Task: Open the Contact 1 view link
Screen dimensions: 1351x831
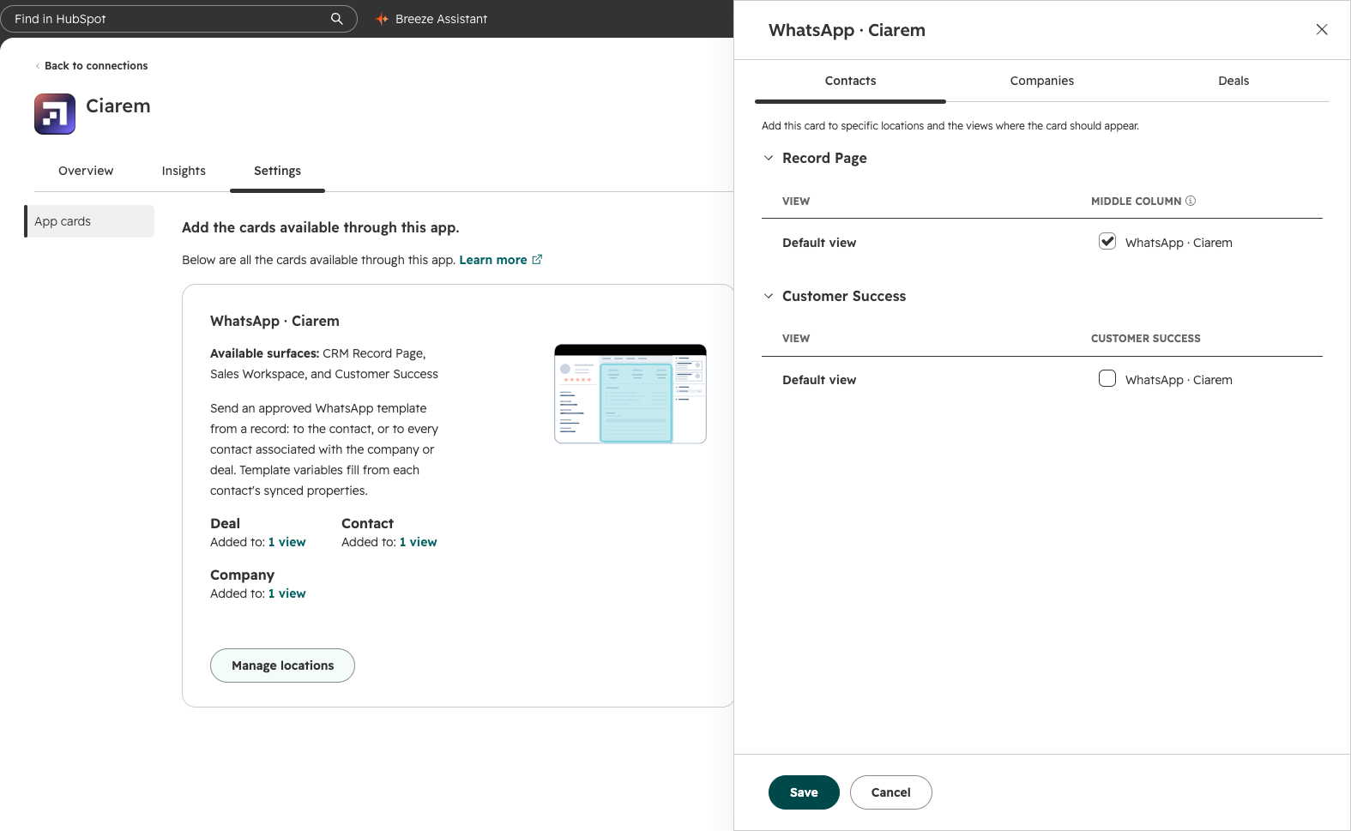Action: (418, 542)
